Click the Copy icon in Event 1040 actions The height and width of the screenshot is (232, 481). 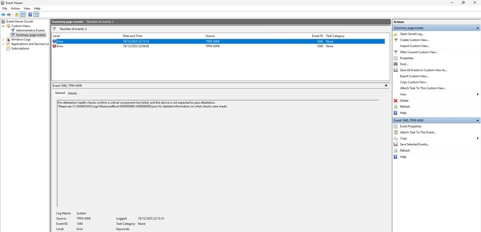(x=395, y=138)
